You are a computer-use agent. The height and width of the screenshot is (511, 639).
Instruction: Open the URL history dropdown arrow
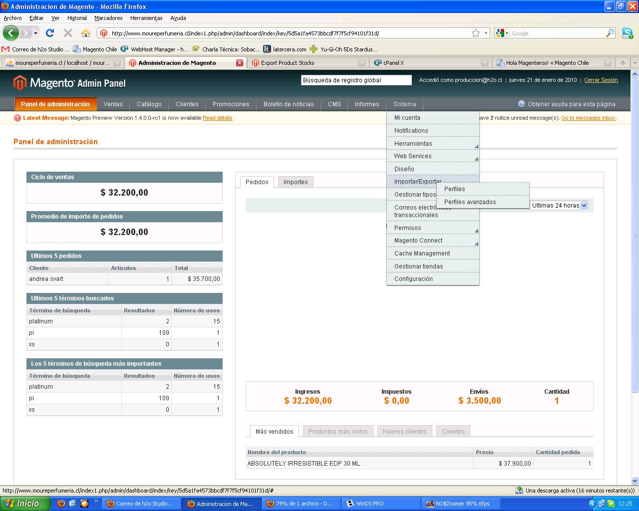pos(486,33)
